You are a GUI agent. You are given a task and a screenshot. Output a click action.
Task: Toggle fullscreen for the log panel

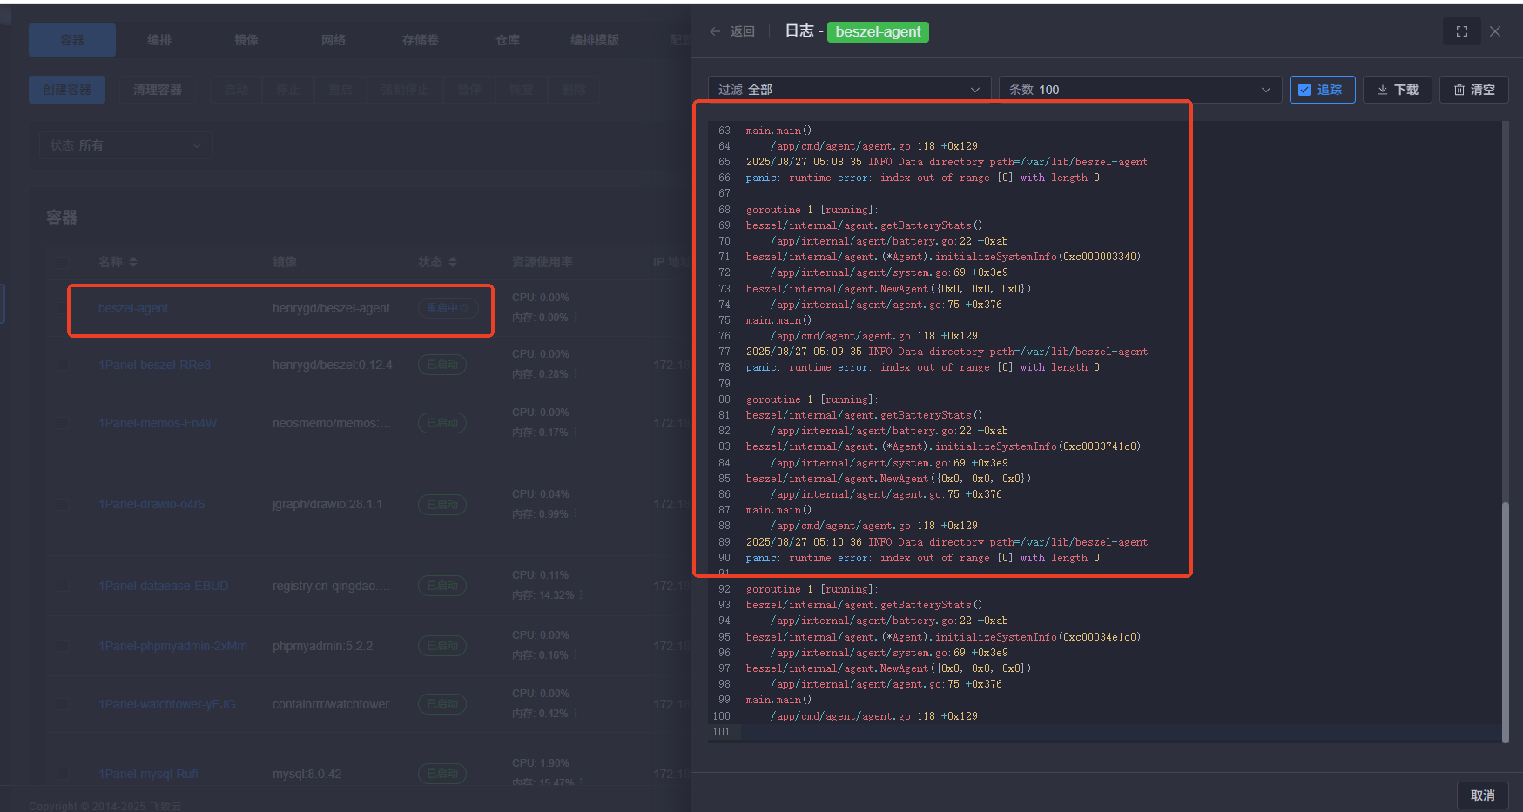click(1462, 31)
